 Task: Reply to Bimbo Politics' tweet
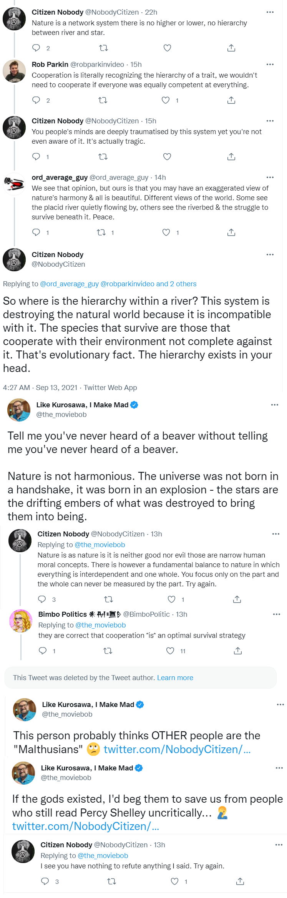click(x=43, y=651)
